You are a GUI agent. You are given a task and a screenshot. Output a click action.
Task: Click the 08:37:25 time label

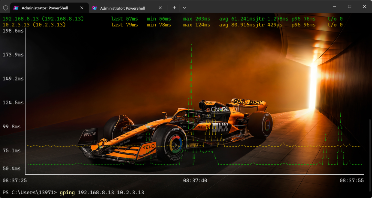(15, 180)
